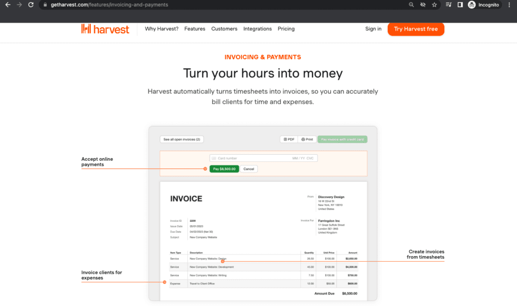
Task: Open the Features navigation menu
Action: click(194, 29)
